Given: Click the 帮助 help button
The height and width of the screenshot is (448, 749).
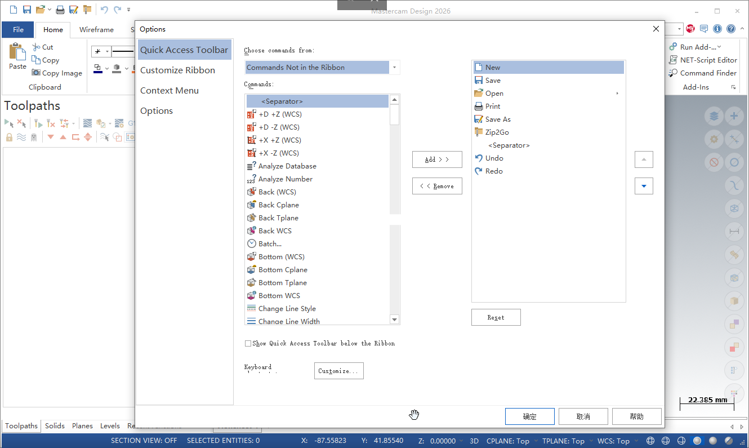Looking at the screenshot, I should (x=637, y=416).
